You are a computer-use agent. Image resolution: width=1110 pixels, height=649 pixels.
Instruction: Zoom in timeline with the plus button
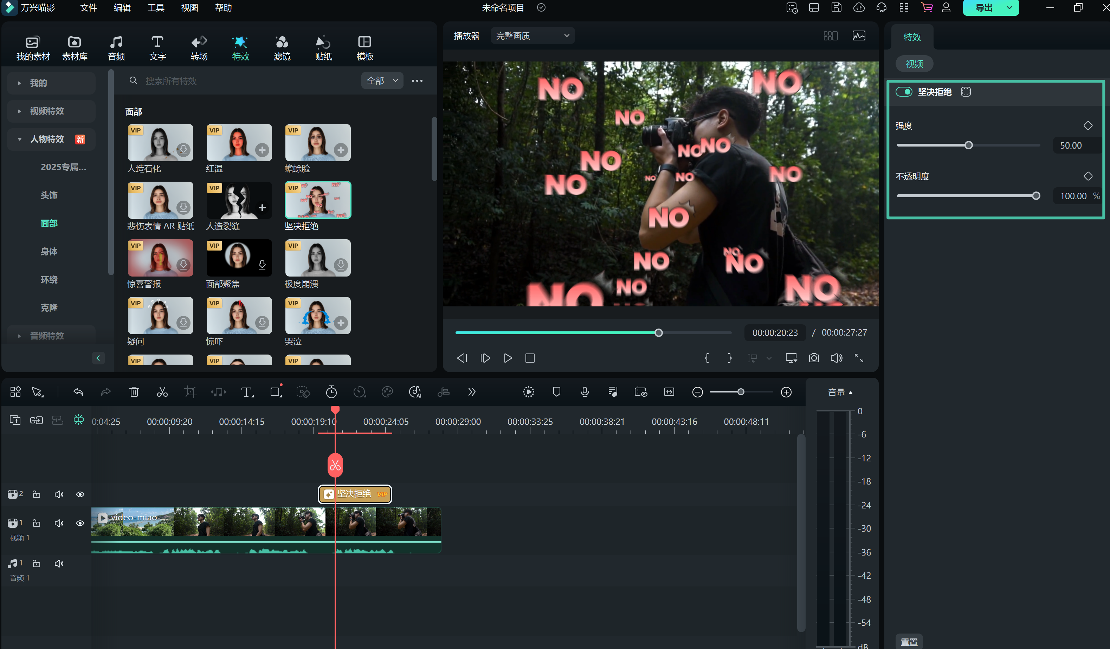pyautogui.click(x=786, y=392)
